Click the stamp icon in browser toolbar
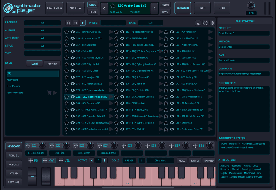Screen dimensions: 276x190 [x=198, y=23]
